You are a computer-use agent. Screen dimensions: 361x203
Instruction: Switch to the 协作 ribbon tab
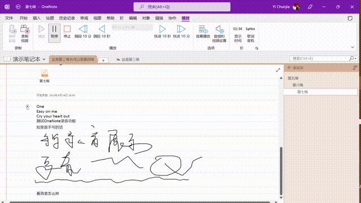172,18
